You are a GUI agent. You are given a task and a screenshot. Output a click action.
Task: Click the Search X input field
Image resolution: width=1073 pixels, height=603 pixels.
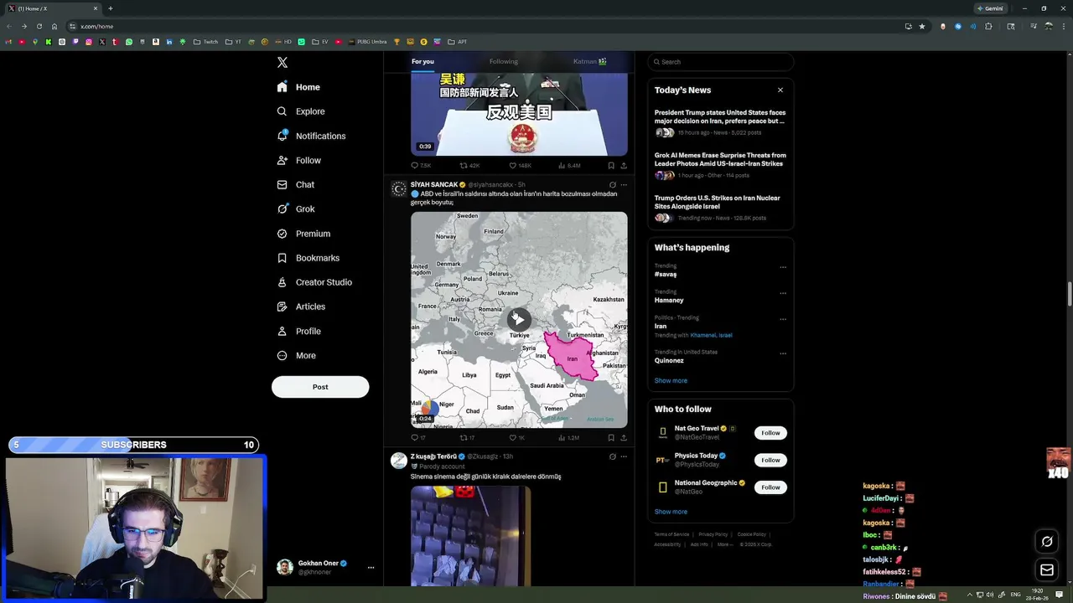coord(721,62)
